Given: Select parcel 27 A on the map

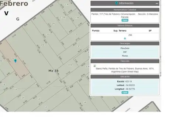Looking at the screenshot, I should 62,17.
